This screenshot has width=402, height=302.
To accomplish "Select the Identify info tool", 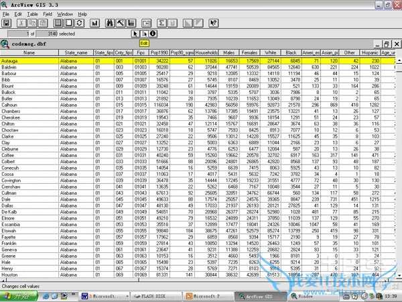I will pos(153,33).
